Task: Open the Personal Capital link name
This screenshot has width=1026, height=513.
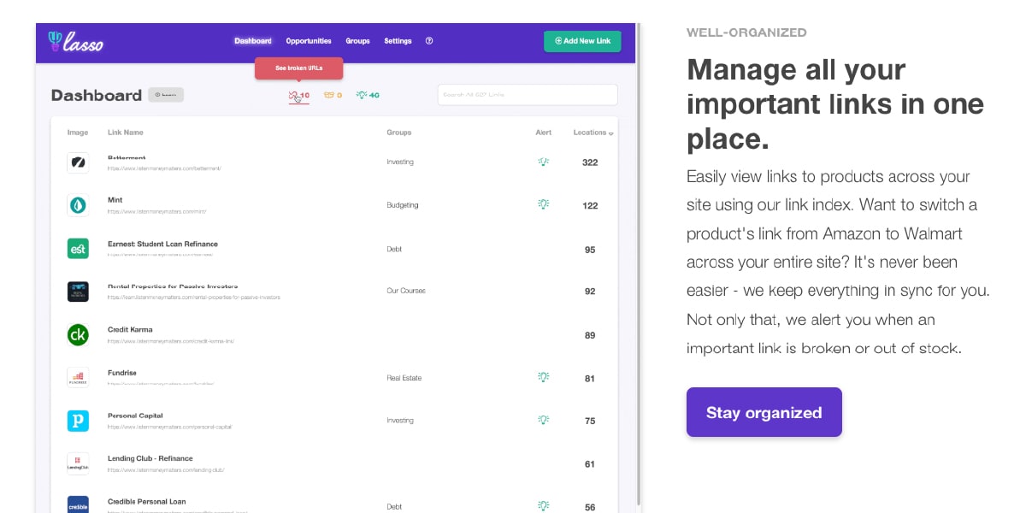Action: pyautogui.click(x=135, y=416)
